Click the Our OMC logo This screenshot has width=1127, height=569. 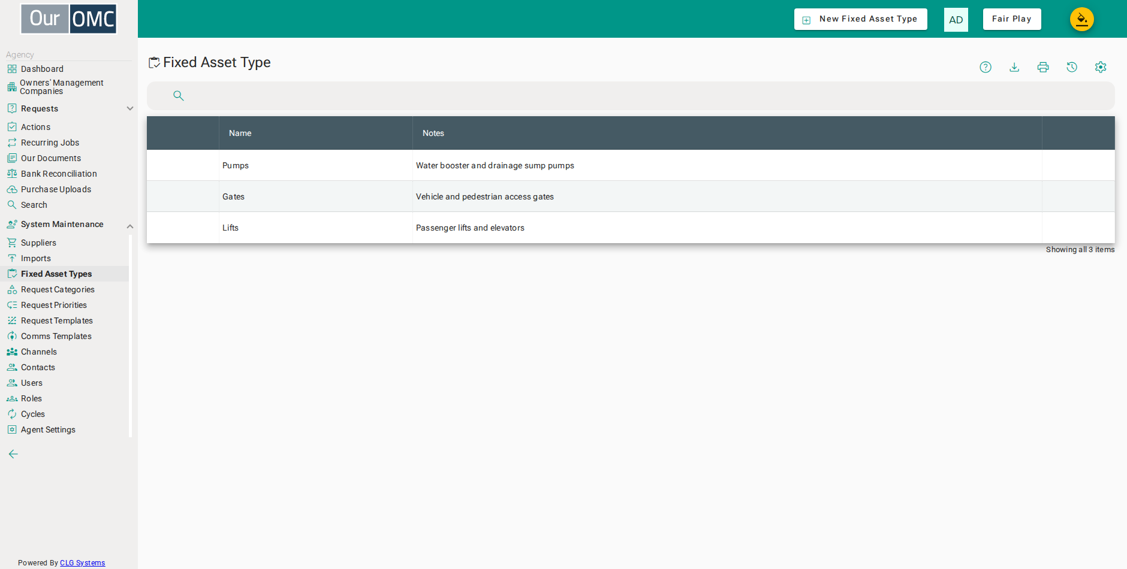coord(68,19)
